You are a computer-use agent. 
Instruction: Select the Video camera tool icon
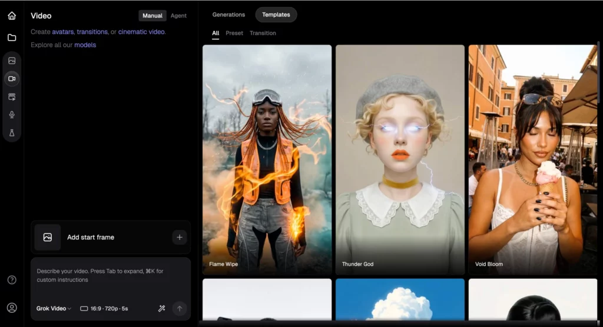12,78
